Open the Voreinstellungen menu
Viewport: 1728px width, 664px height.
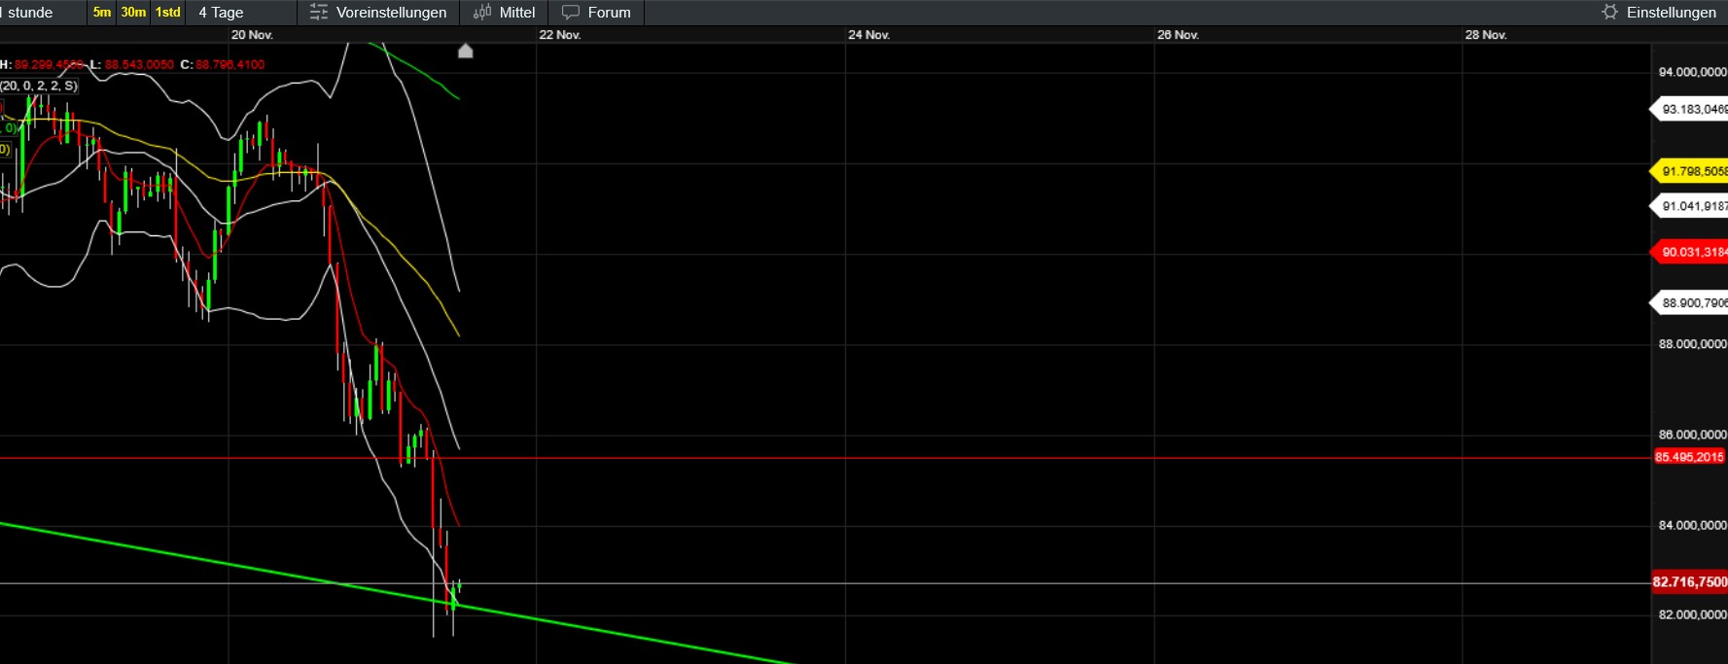click(391, 13)
